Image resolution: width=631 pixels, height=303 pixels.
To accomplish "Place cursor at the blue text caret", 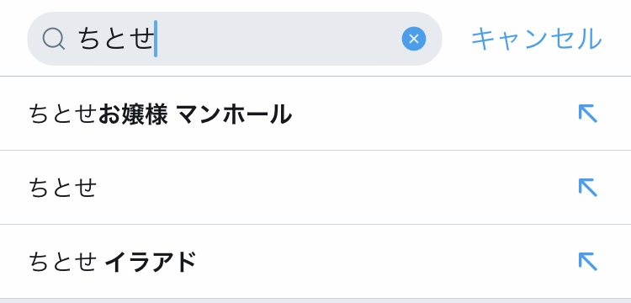I will [156, 39].
